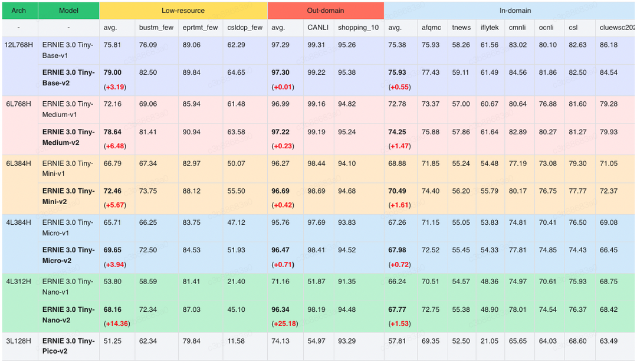This screenshot has width=637, height=363.
Task: Click the ERNIE 3.0 Tiny-Mini-v1 model name
Action: [68, 168]
